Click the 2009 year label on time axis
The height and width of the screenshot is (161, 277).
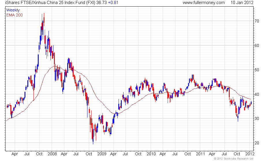click(102, 154)
